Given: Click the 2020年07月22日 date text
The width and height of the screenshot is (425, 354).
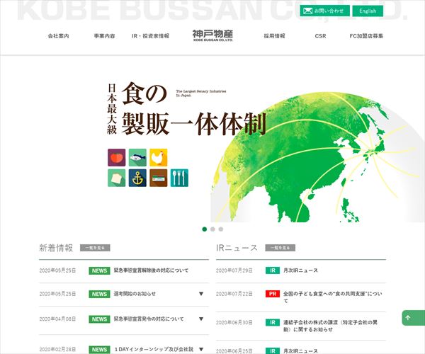Looking at the screenshot, I should pos(234,294).
